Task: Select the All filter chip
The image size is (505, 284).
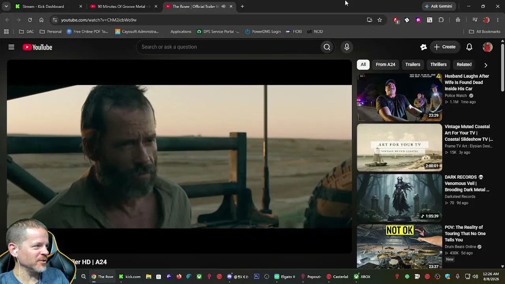Action: pos(363,65)
